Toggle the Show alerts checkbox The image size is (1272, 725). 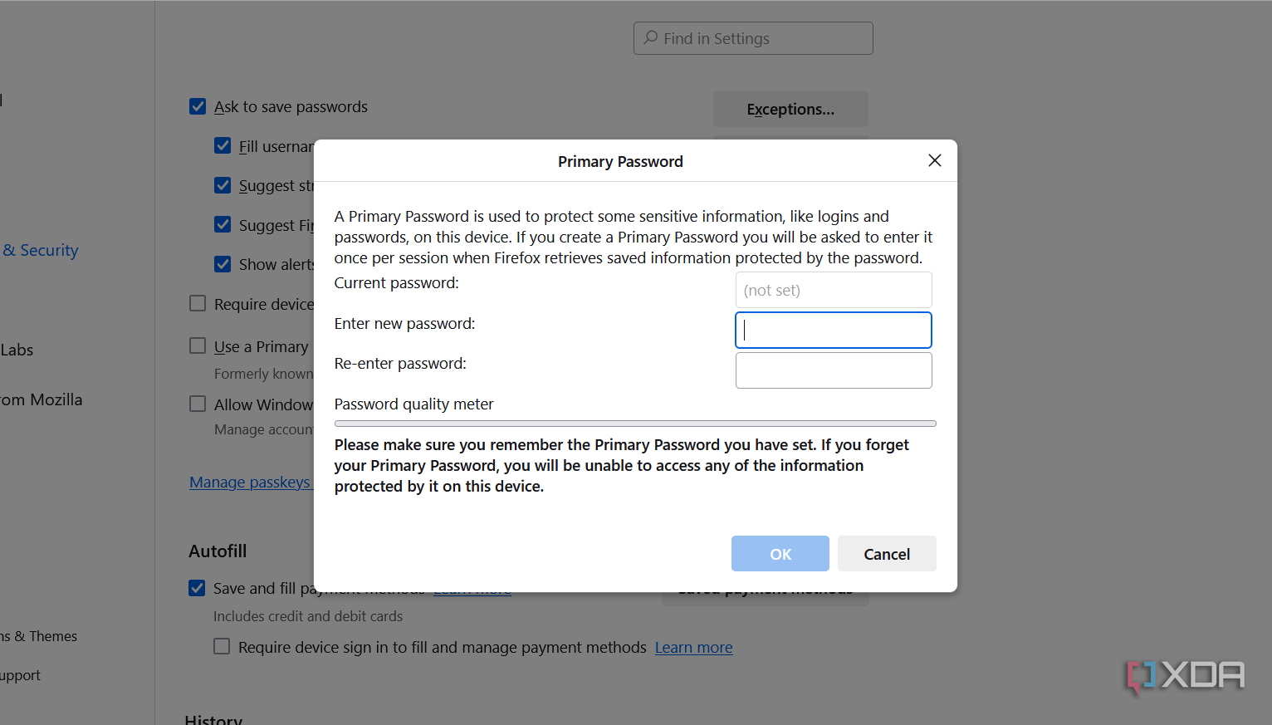222,264
